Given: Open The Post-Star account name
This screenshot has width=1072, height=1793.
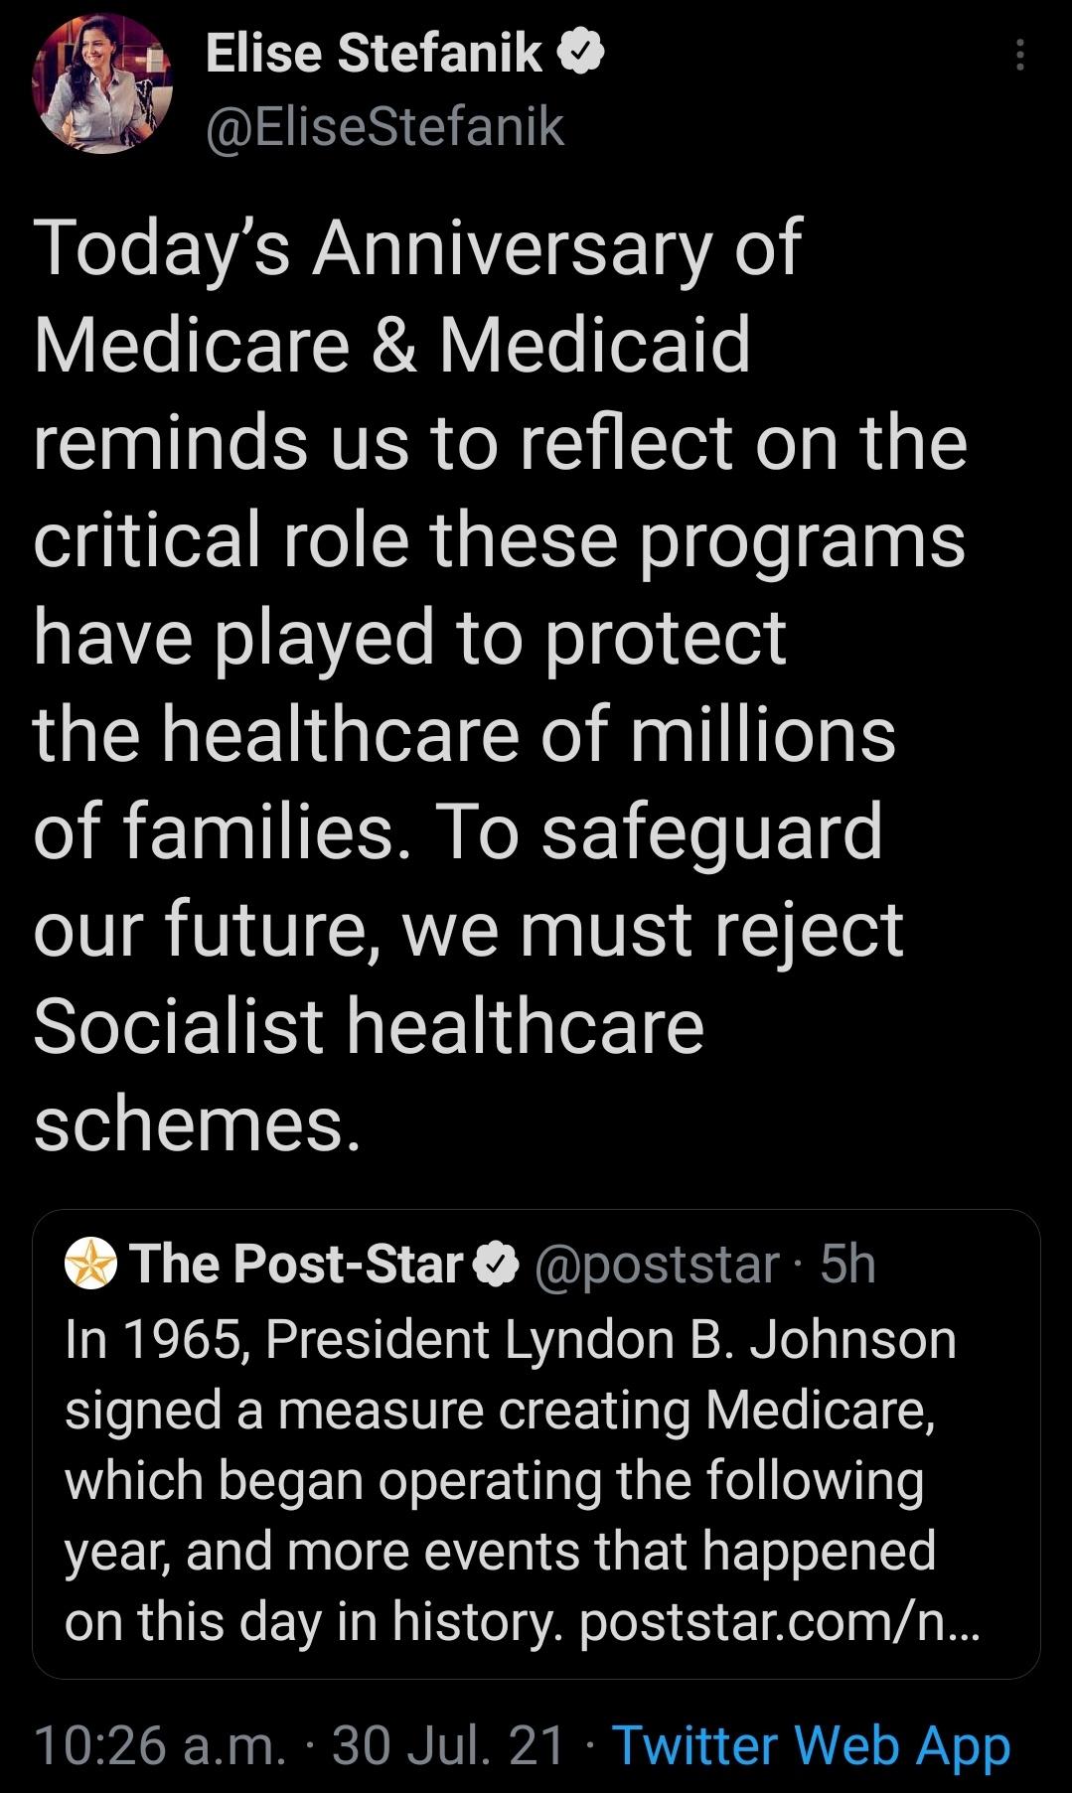Looking at the screenshot, I should coord(297,1264).
